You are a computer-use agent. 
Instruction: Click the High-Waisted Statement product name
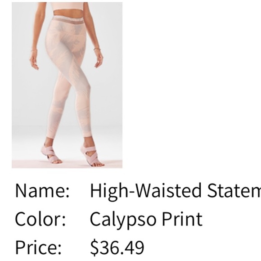click(x=175, y=191)
